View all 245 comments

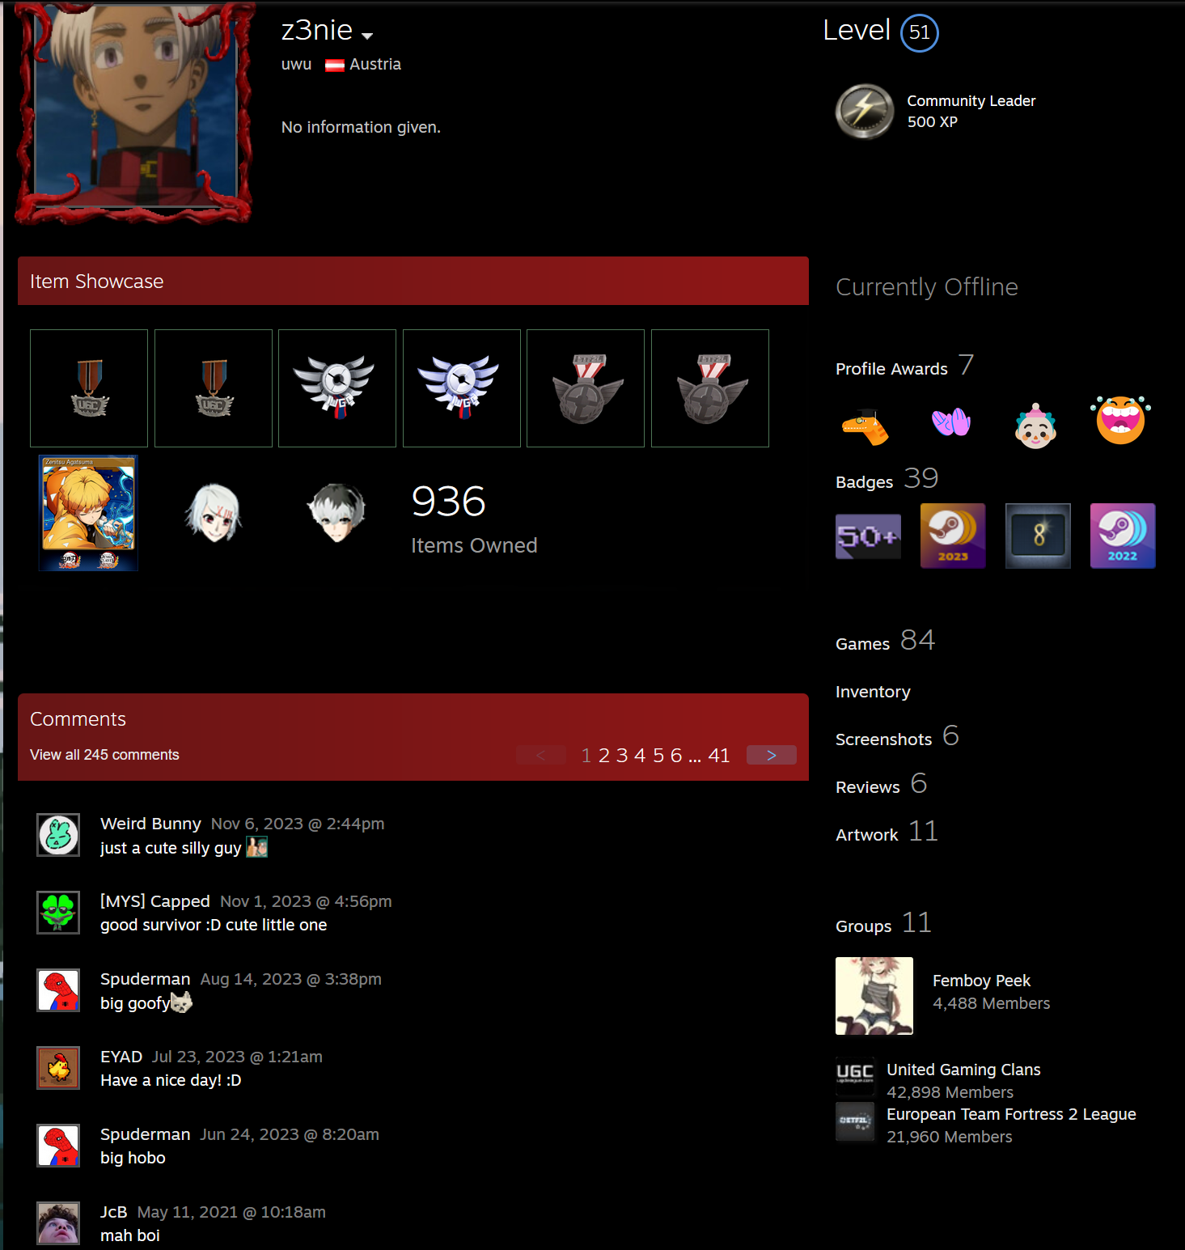point(104,755)
